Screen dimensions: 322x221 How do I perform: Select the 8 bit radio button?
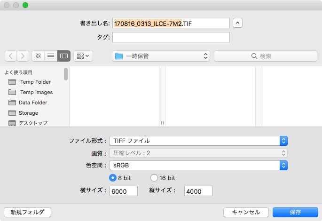113,178
